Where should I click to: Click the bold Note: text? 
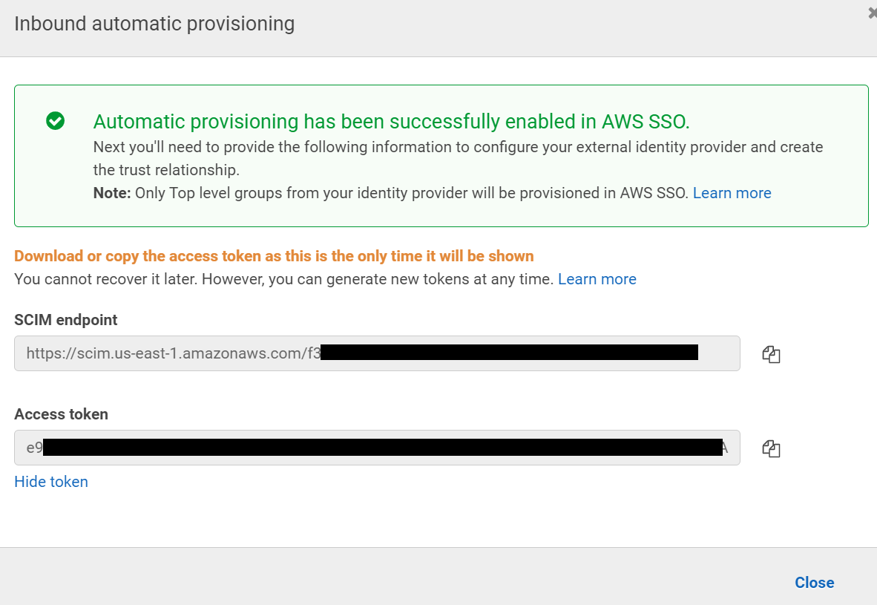click(111, 193)
